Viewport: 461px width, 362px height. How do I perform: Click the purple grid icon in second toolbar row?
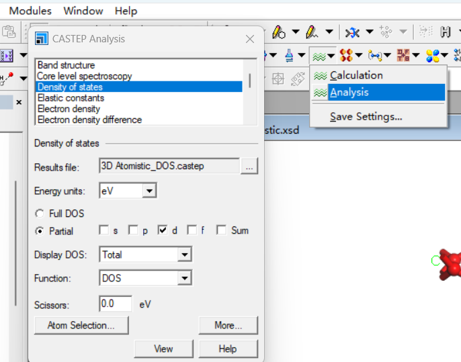click(x=6, y=55)
